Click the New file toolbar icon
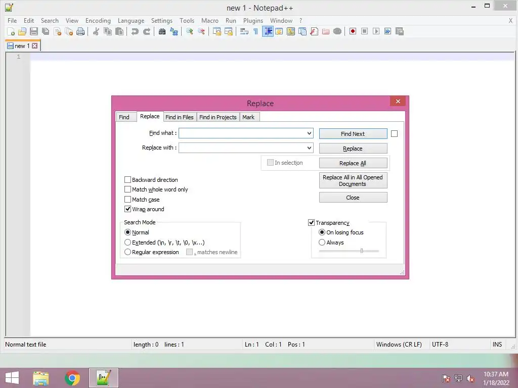The width and height of the screenshot is (518, 388). point(11,31)
